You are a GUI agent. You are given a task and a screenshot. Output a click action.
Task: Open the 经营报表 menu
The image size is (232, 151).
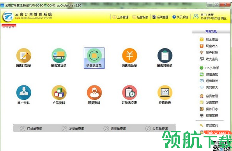[x=140, y=17]
